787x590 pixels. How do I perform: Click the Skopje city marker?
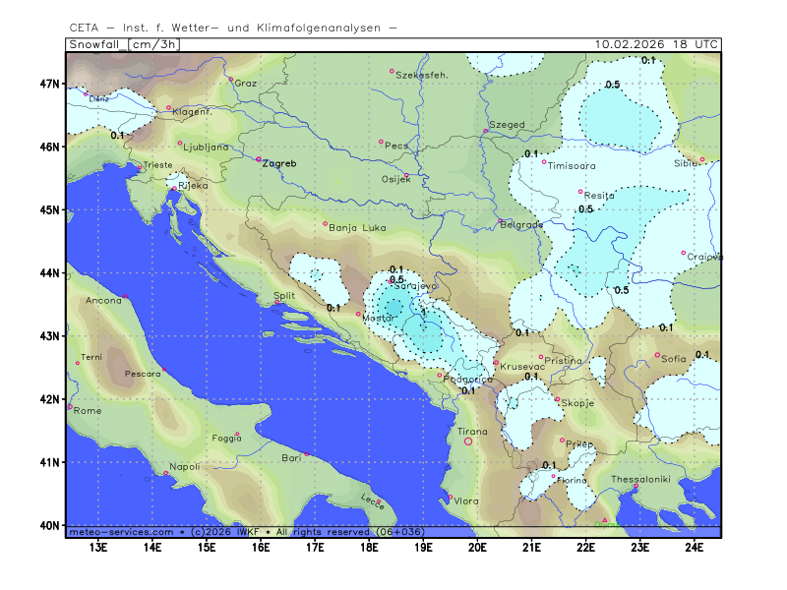pyautogui.click(x=557, y=399)
